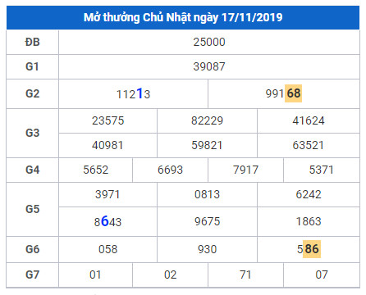
Task: Click the G7 number 02
Action: [170, 275]
